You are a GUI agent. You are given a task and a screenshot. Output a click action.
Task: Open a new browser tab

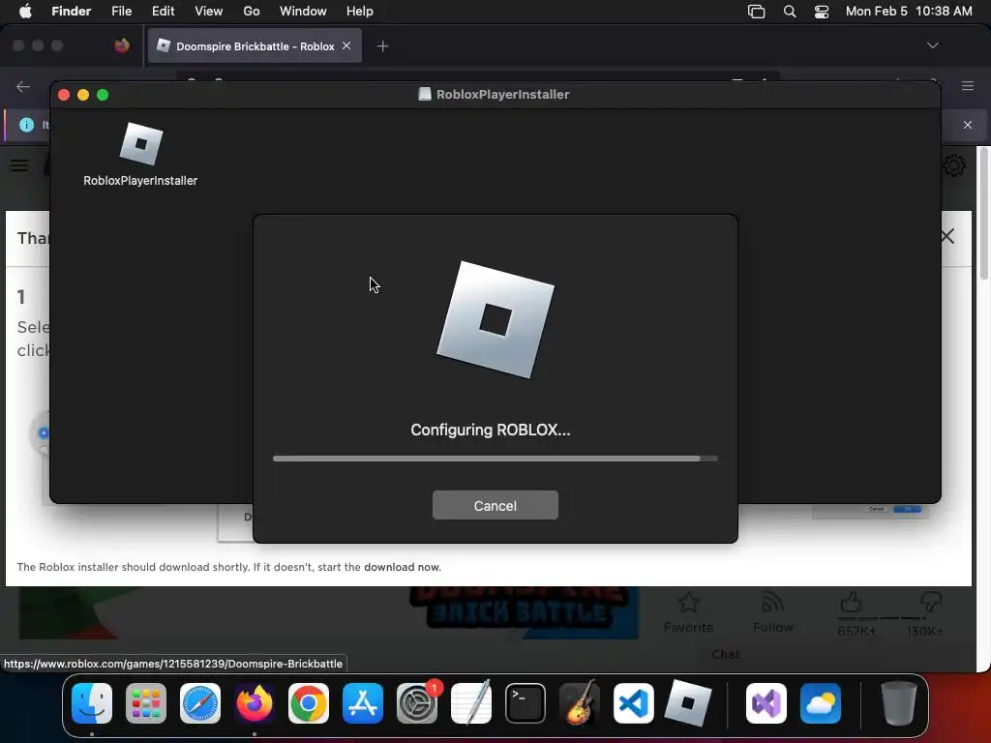[382, 46]
